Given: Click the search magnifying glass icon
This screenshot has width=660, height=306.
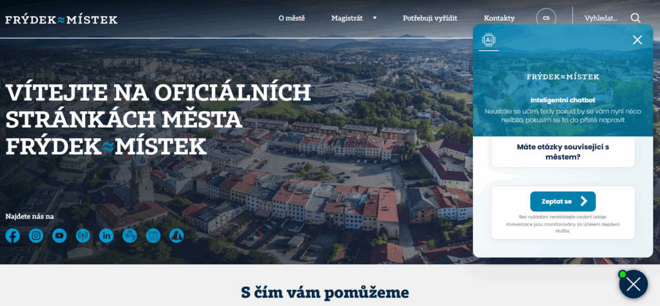Looking at the screenshot, I should coord(636,18).
